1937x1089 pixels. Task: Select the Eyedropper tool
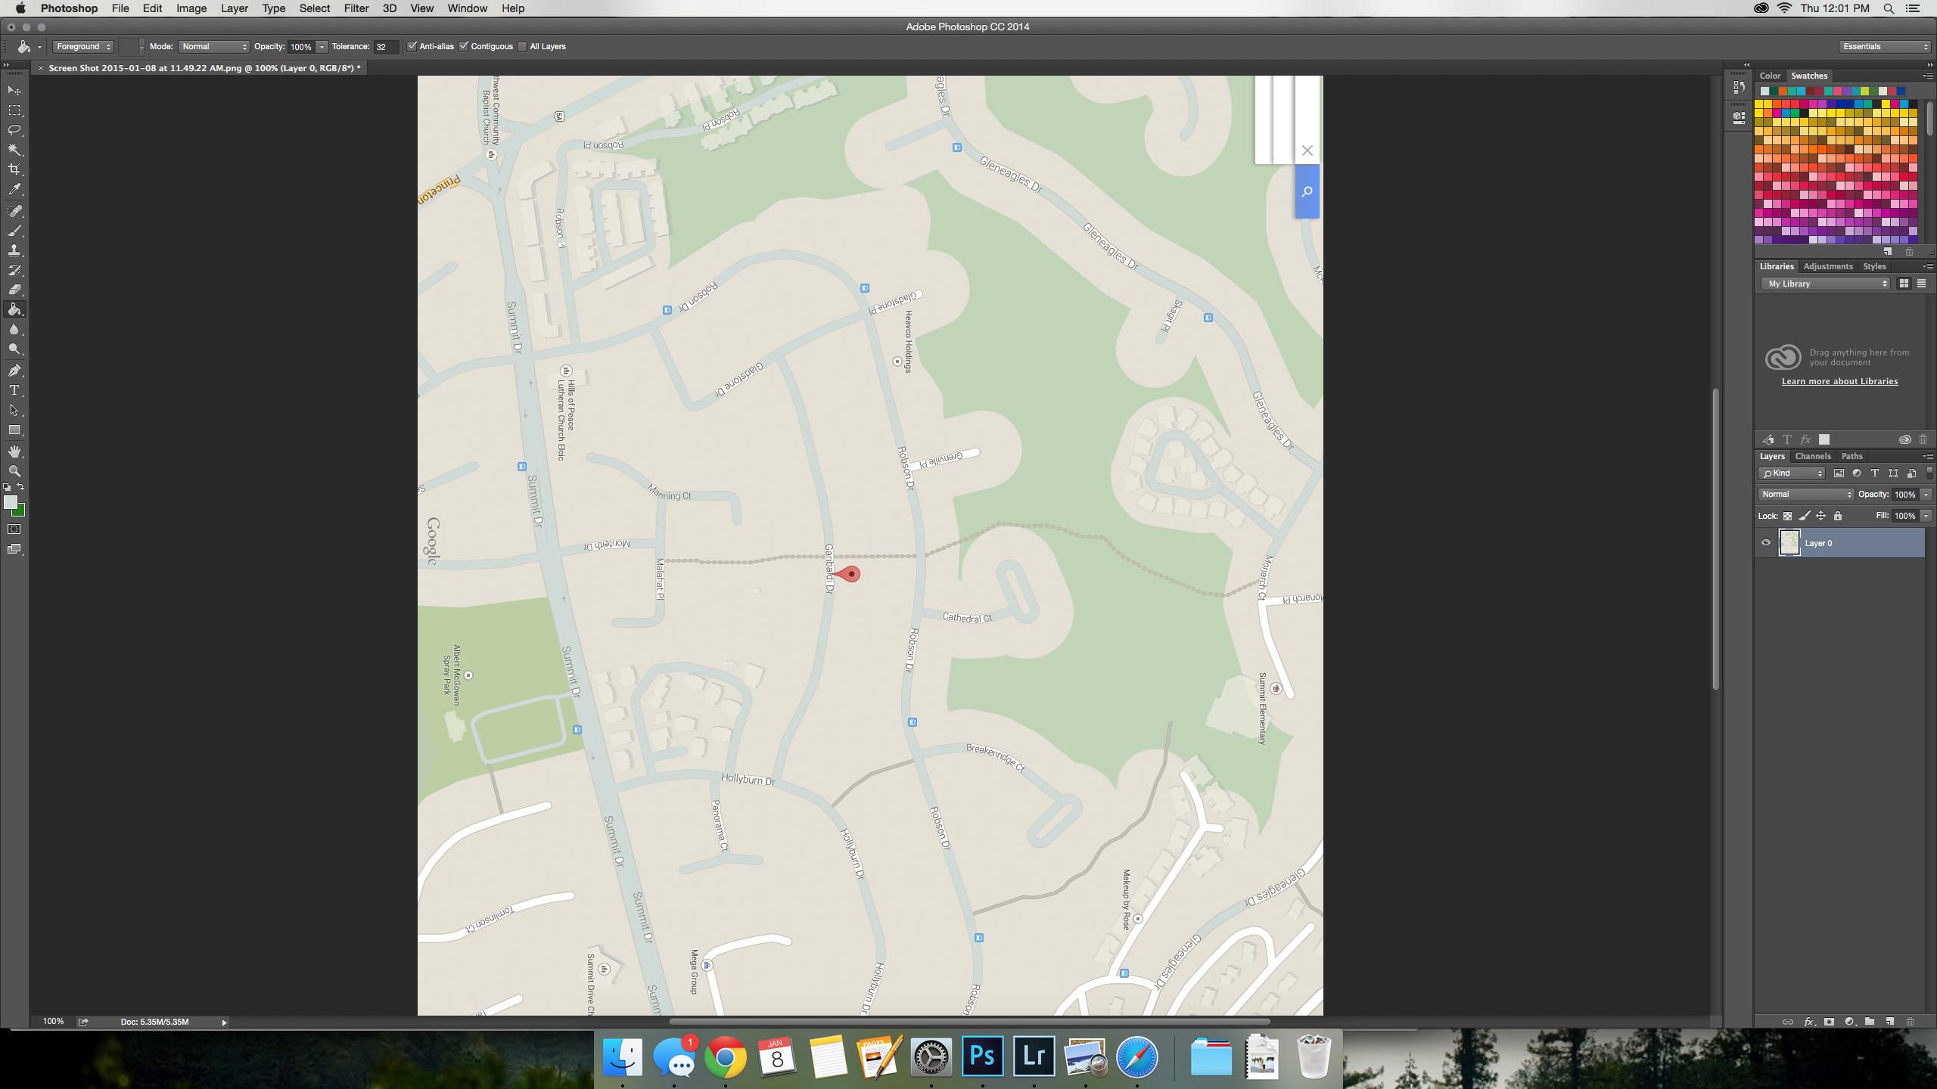click(x=14, y=190)
